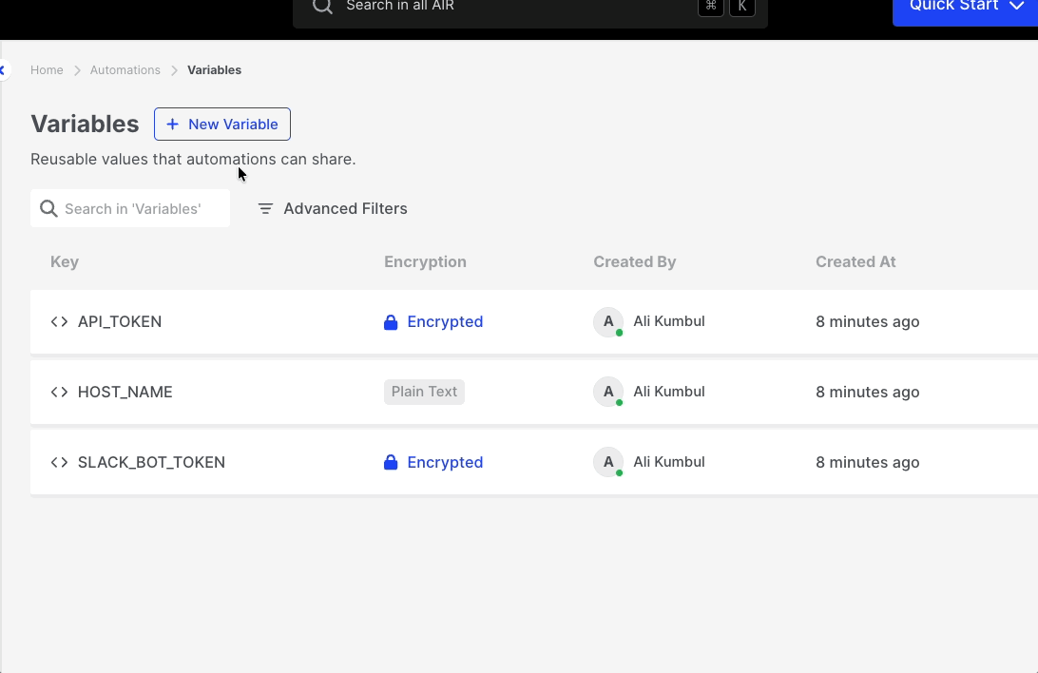Sort by the Created By column header
Viewport: 1038px width, 673px height.
(x=635, y=262)
